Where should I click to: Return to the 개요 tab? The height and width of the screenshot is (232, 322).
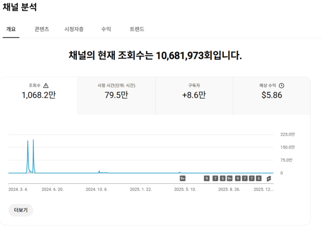(x=11, y=29)
